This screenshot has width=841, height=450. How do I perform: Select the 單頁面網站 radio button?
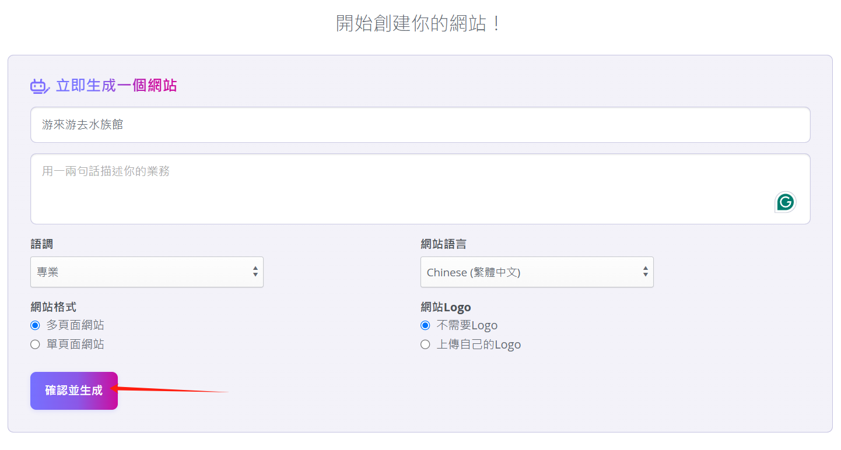(35, 344)
